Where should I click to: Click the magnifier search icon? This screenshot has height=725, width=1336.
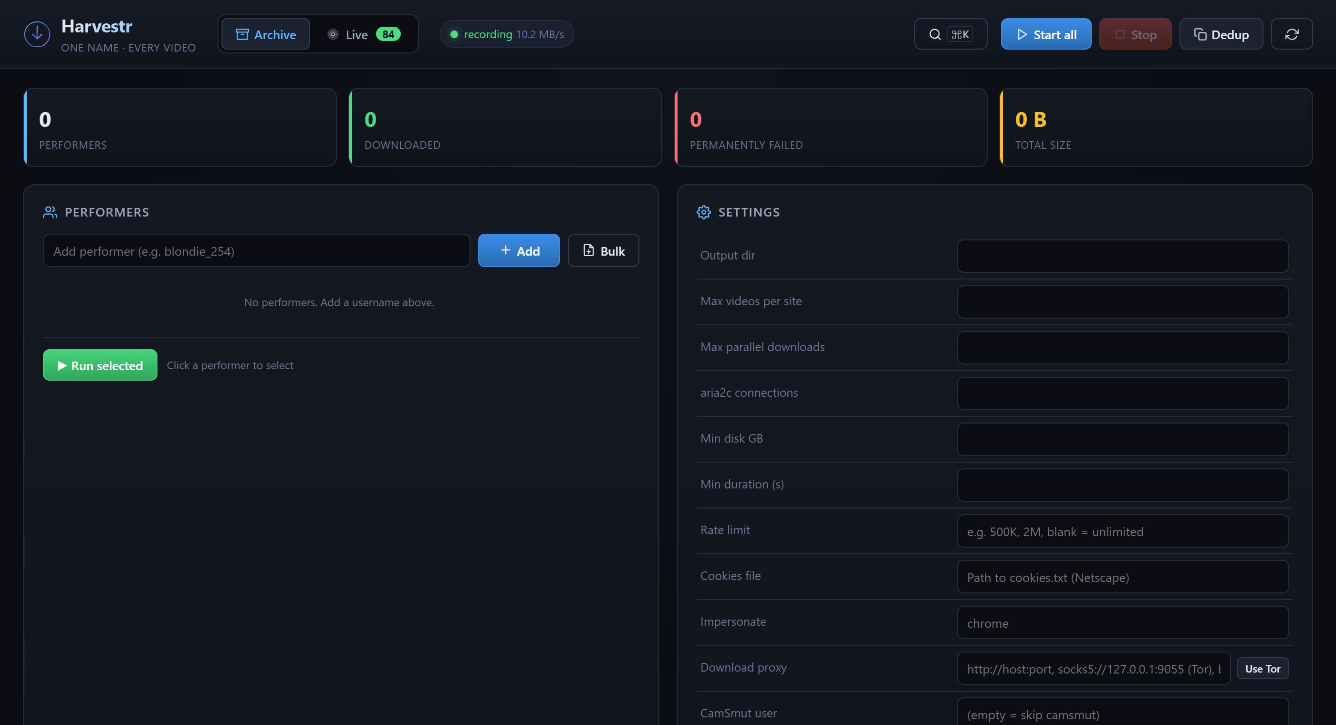pos(935,34)
